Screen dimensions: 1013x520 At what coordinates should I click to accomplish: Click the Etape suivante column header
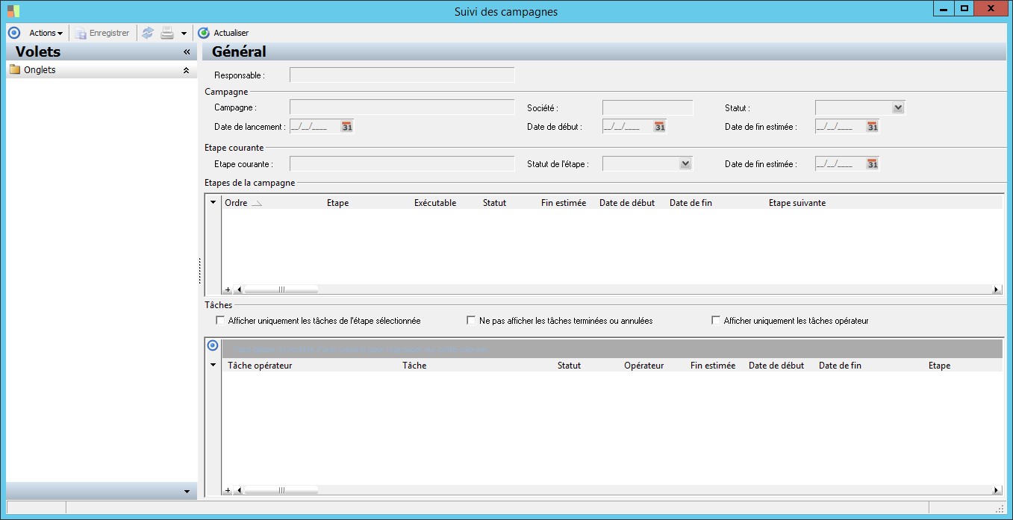coord(797,203)
